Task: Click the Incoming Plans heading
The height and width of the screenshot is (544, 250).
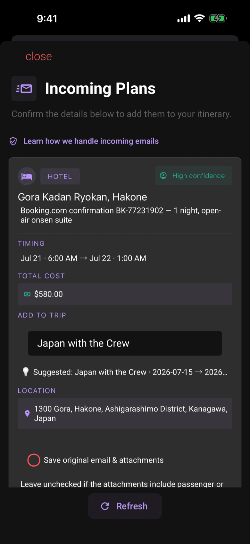Action: tap(100, 89)
